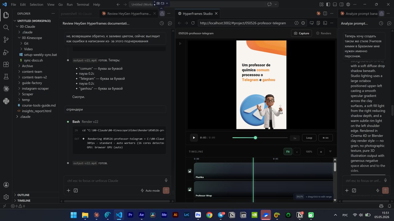Open chat history clock in Review HeyGen panel
394x221 pixels.
point(162,23)
